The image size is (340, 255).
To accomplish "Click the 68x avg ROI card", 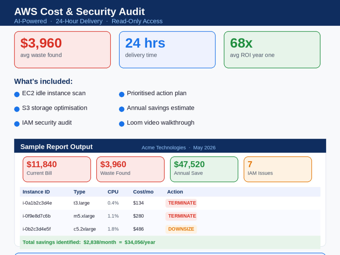I will point(272,50).
